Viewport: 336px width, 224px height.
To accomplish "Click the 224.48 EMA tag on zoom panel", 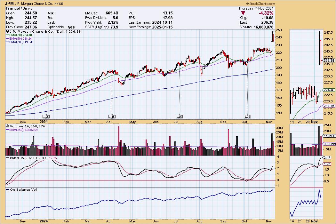I will (329, 90).
